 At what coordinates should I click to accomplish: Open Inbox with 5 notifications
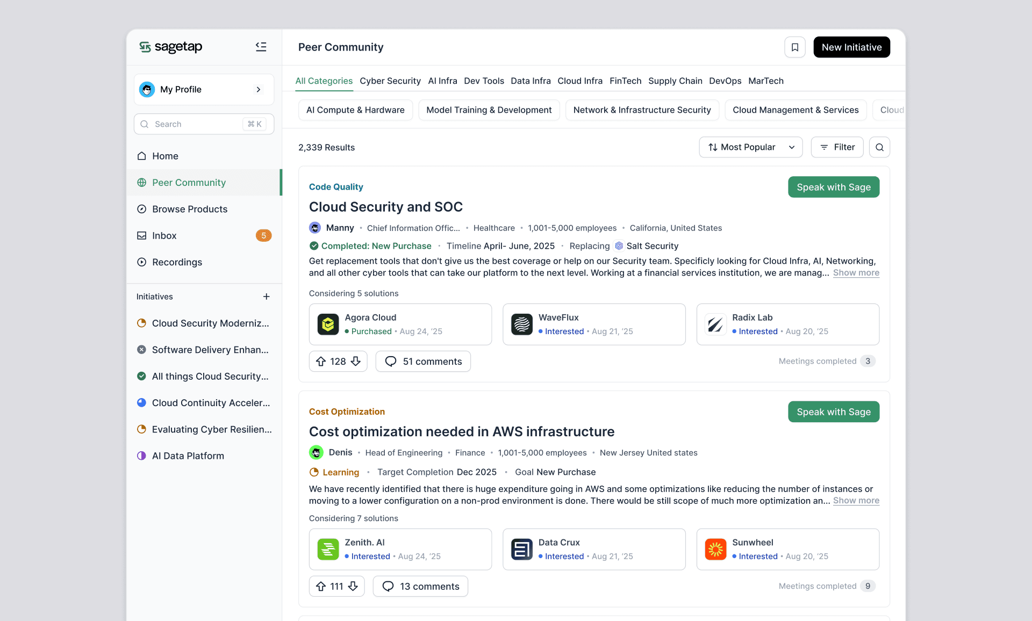pos(164,236)
